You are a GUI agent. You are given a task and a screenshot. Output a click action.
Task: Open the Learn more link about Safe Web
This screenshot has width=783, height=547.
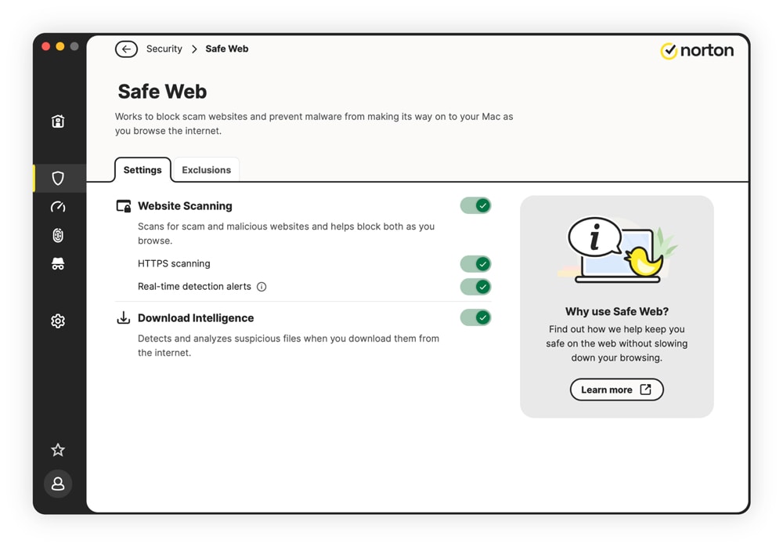(x=616, y=389)
